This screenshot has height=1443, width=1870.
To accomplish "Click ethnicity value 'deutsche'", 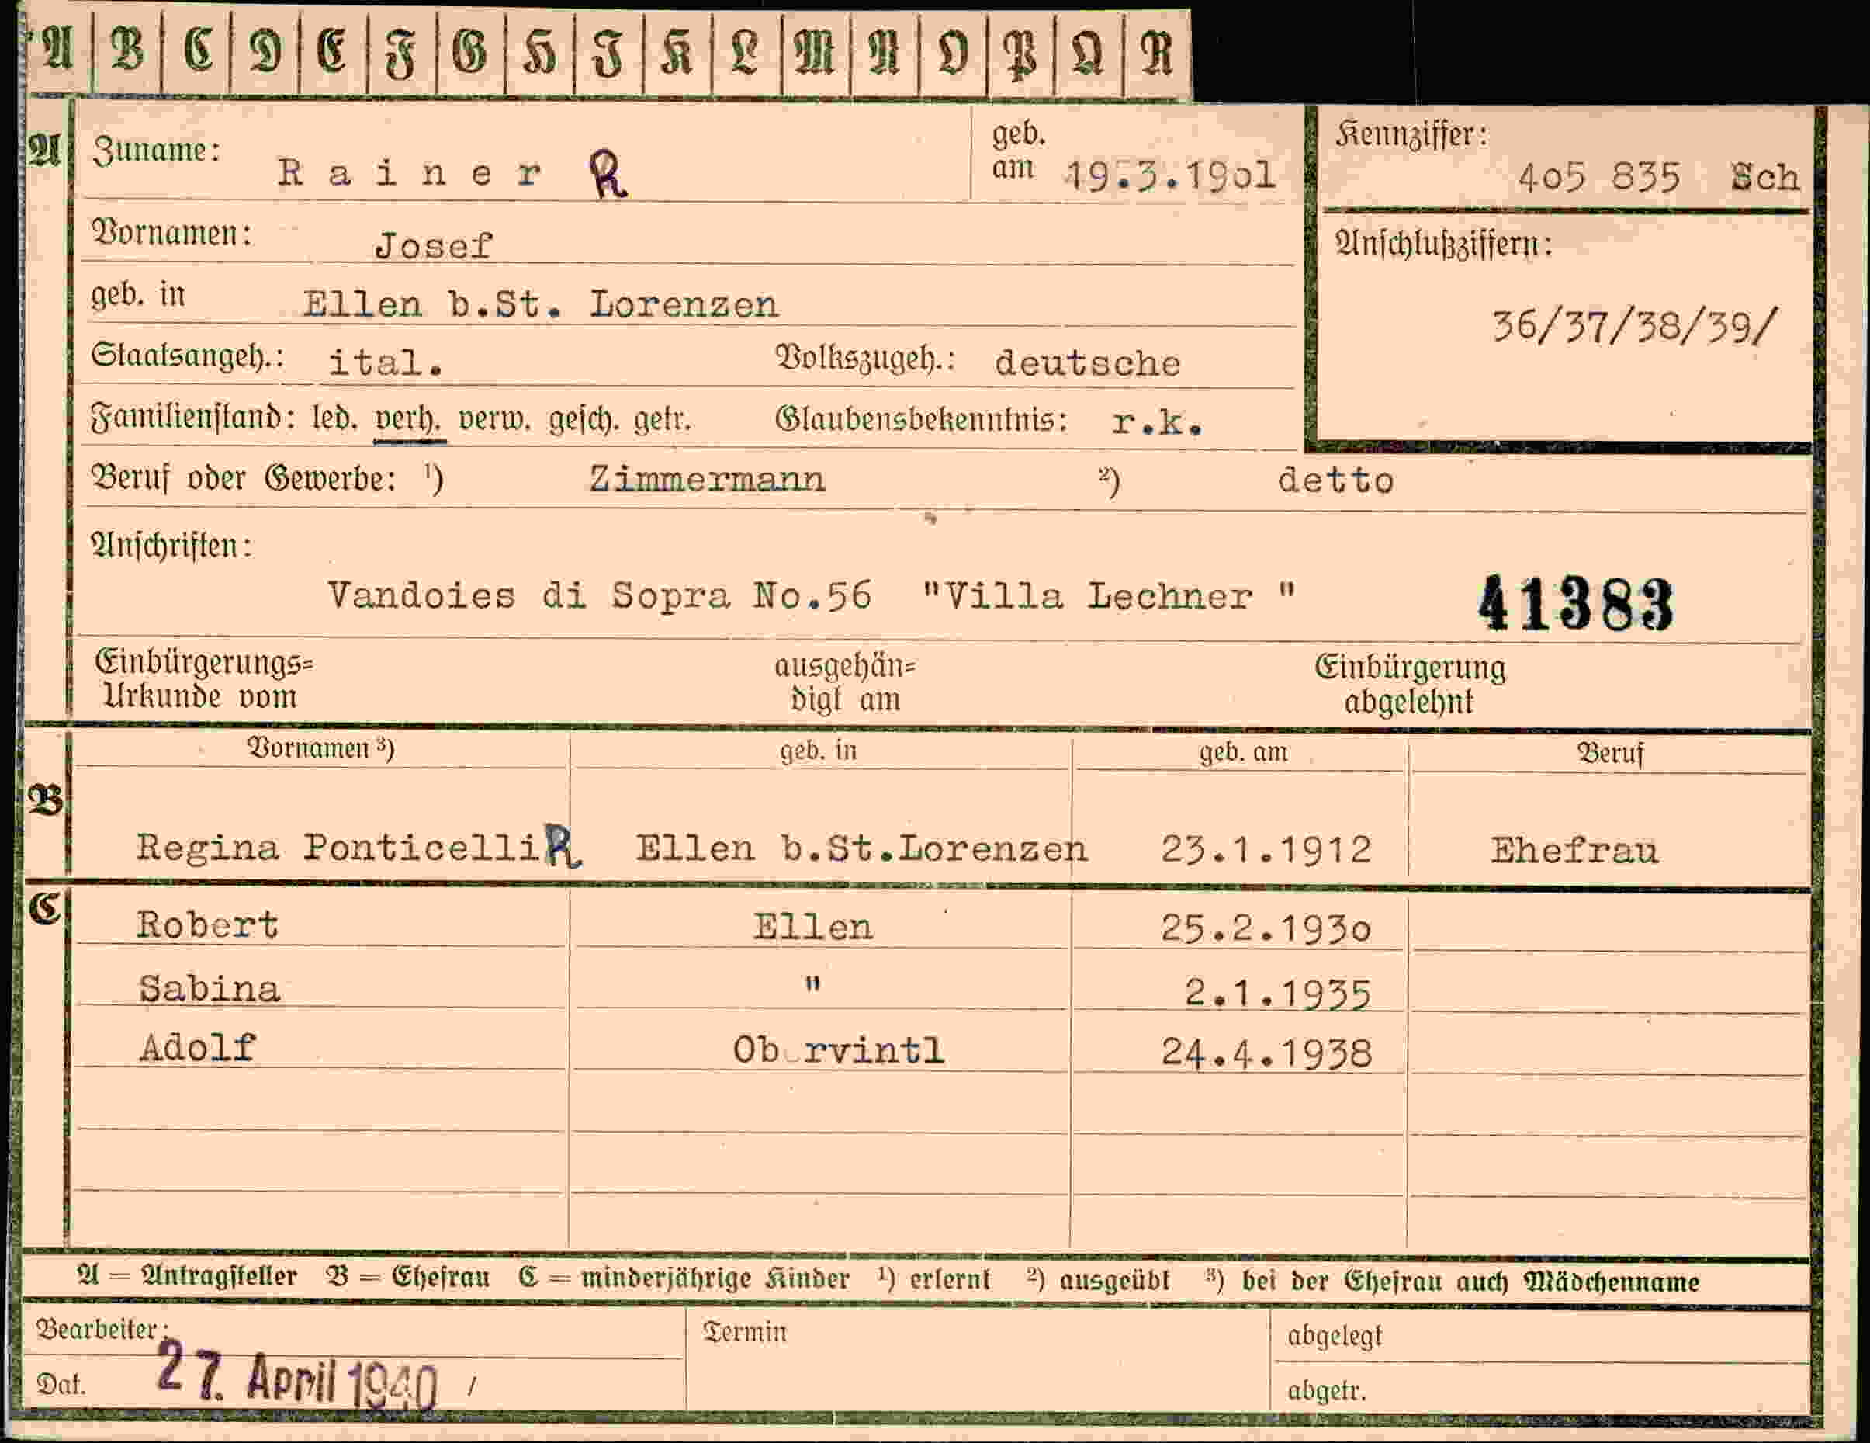I will pyautogui.click(x=1087, y=364).
